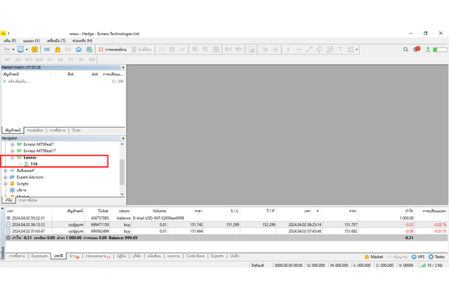Switch to the Ticks tab
This screenshot has height=299, width=449.
tap(76, 130)
